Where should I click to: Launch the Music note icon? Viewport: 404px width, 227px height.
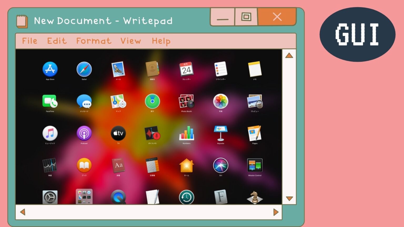(x=50, y=133)
